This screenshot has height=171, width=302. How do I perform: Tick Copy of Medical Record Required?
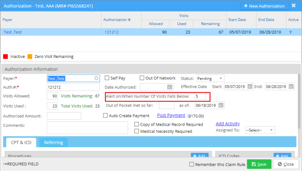tap(137, 125)
